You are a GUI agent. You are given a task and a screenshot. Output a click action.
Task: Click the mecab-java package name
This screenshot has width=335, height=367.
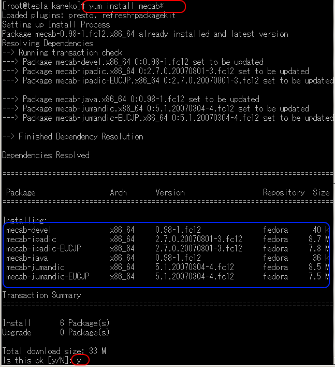click(x=27, y=258)
